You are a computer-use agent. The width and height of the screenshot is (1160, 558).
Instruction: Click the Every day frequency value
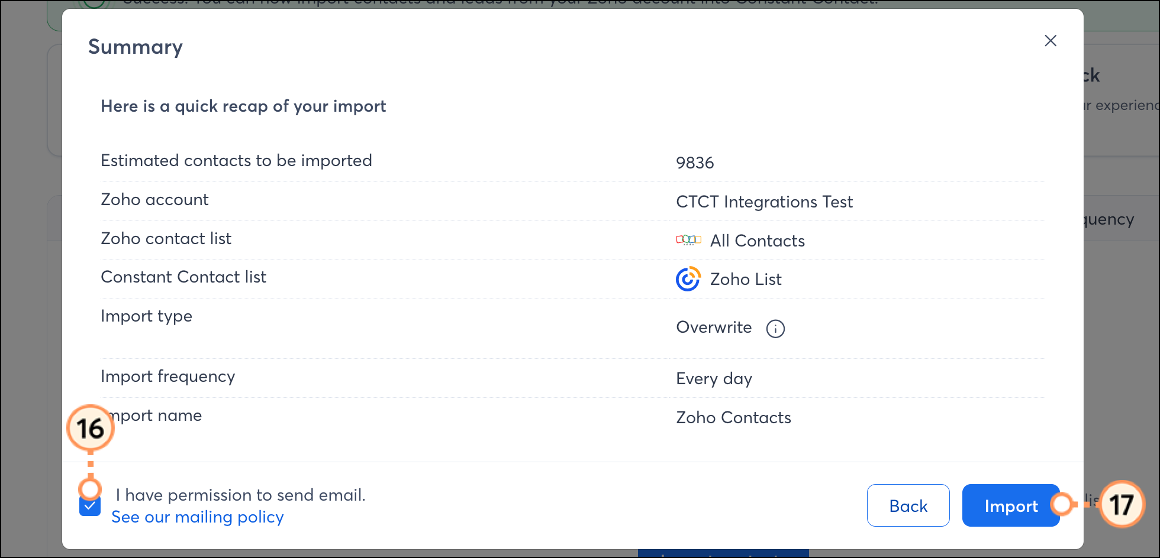pos(714,379)
